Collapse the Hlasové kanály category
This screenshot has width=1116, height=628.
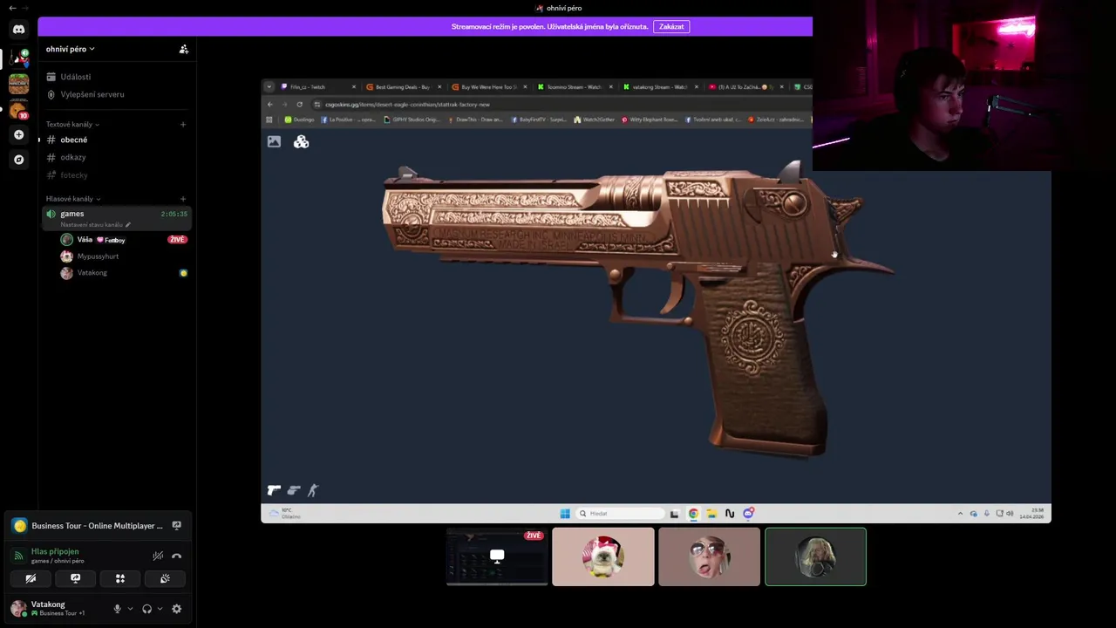(72, 199)
